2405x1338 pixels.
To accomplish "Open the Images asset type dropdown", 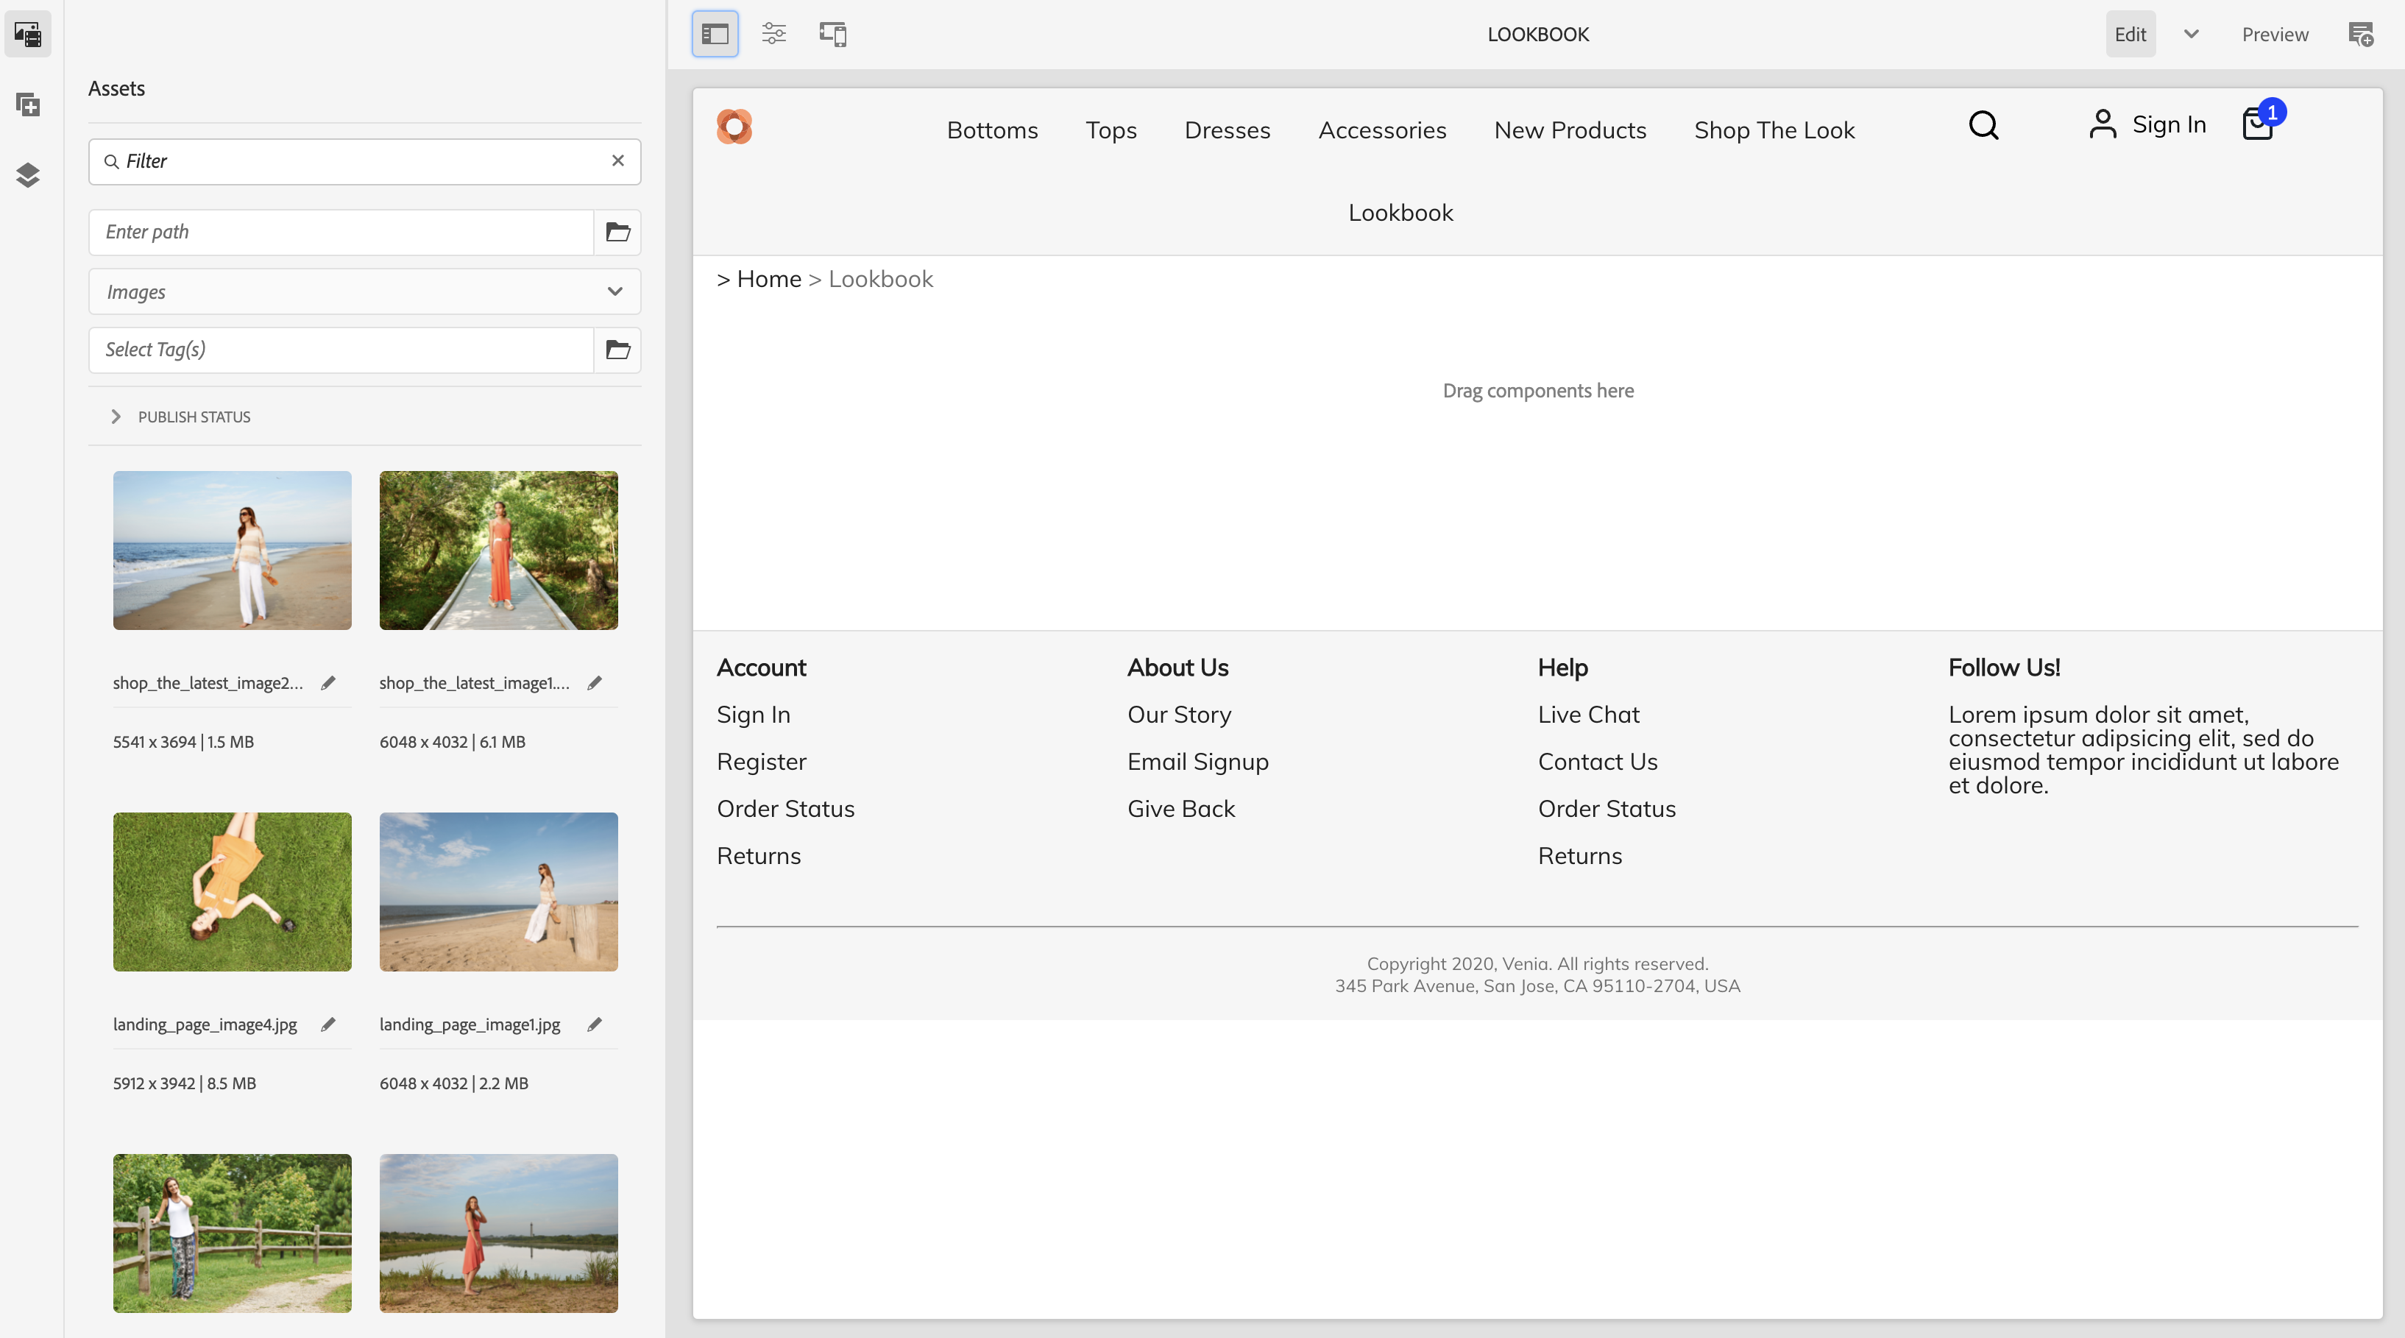I will [x=364, y=291].
